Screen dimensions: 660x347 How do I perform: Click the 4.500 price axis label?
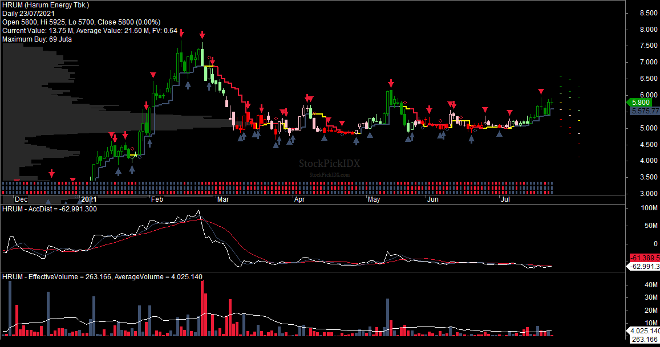(649, 144)
